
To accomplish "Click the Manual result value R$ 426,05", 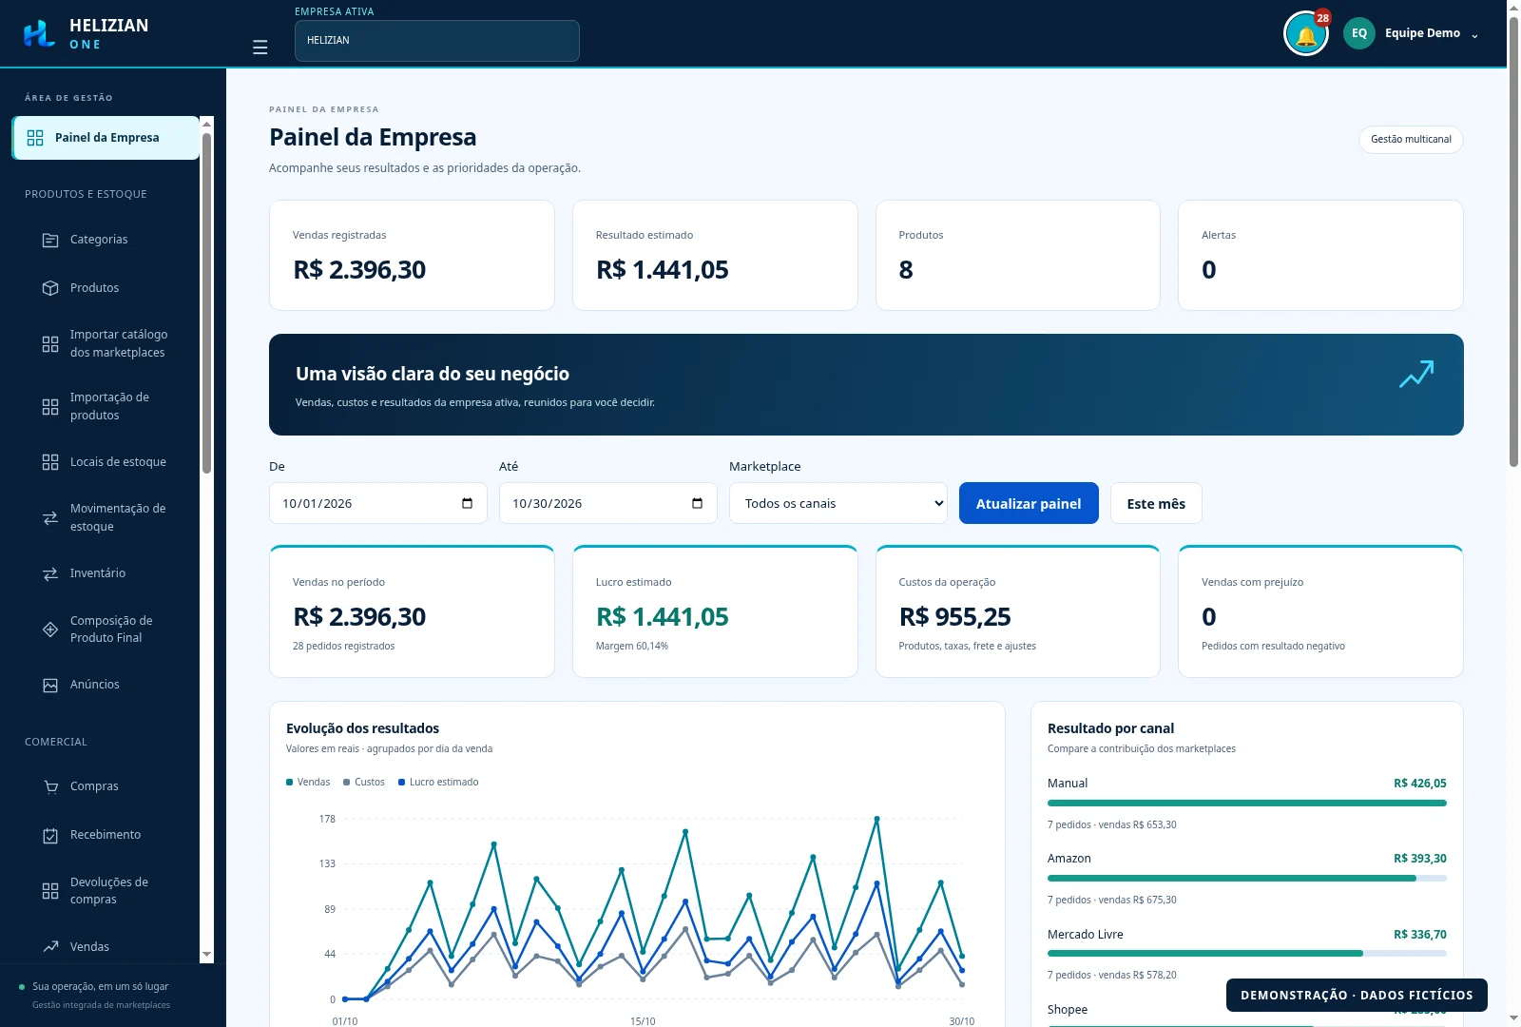I will [x=1420, y=784].
